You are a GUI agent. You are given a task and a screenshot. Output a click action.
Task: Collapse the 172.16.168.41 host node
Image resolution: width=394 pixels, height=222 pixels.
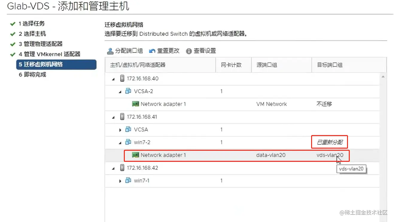tap(113, 117)
